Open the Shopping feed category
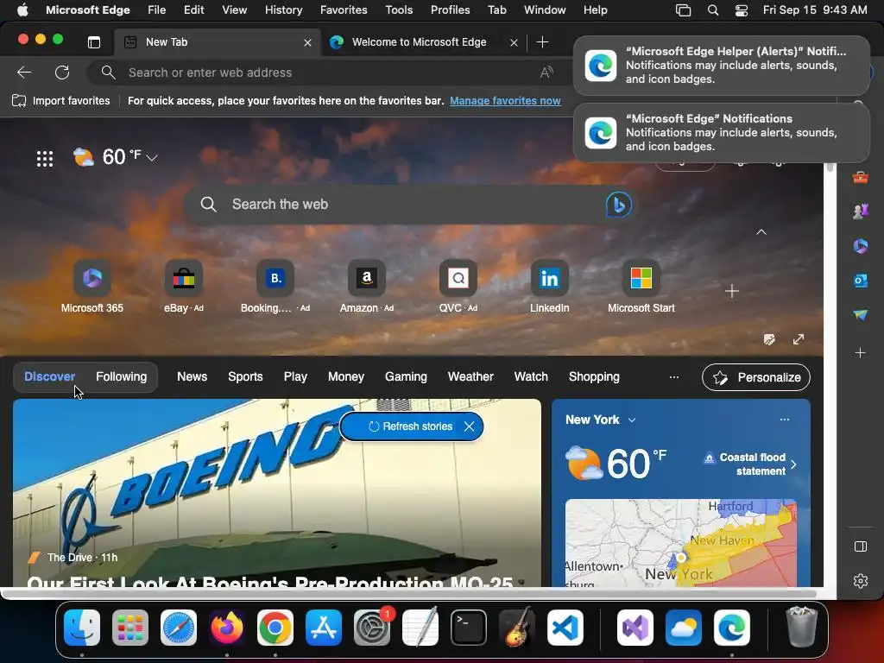This screenshot has height=663, width=884. point(594,376)
